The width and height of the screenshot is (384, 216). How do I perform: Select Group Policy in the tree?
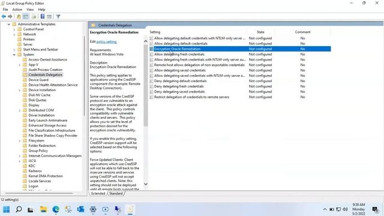(x=38, y=151)
